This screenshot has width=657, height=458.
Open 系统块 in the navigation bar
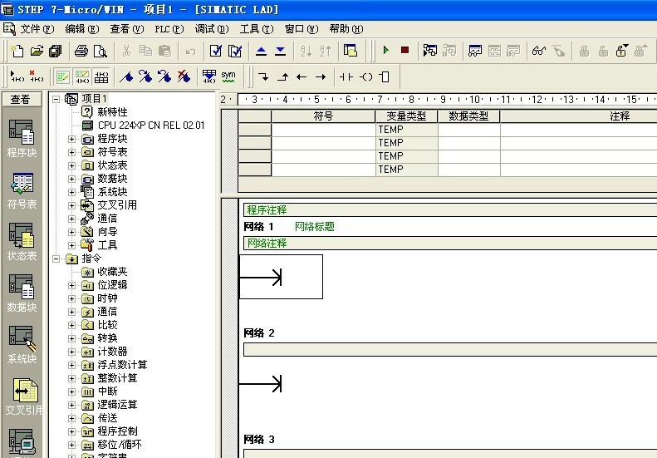(x=22, y=345)
